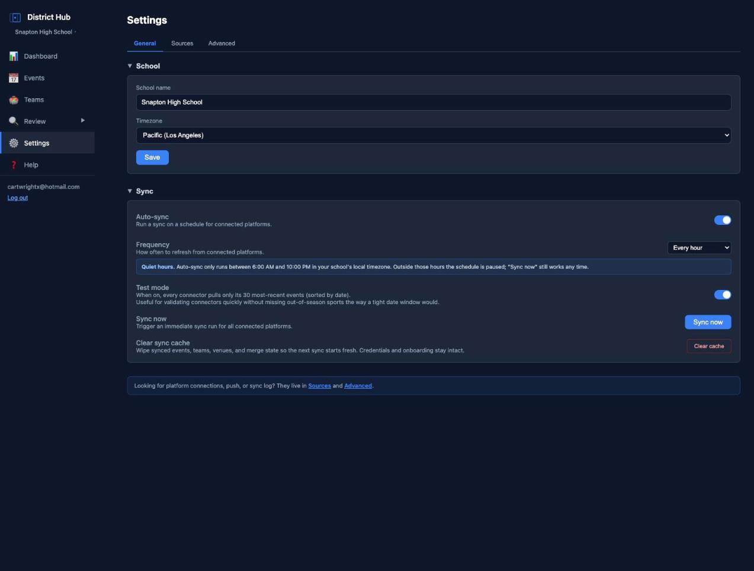Click the Settings gear icon
This screenshot has width=754, height=571.
14,143
